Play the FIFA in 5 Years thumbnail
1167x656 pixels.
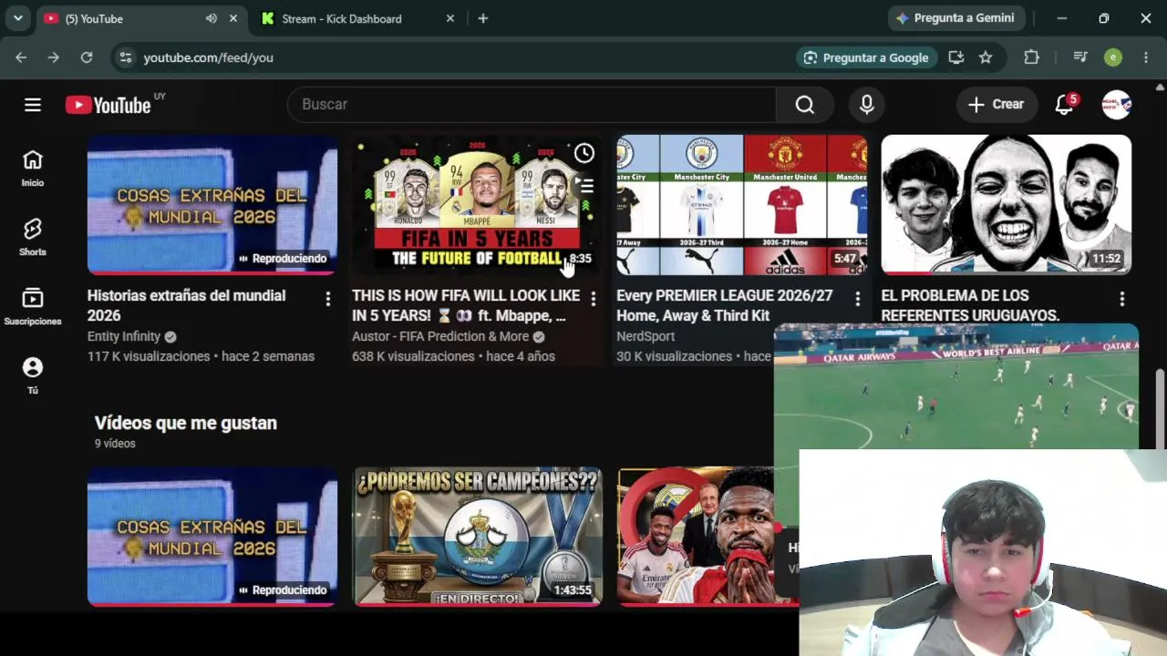tap(477, 205)
